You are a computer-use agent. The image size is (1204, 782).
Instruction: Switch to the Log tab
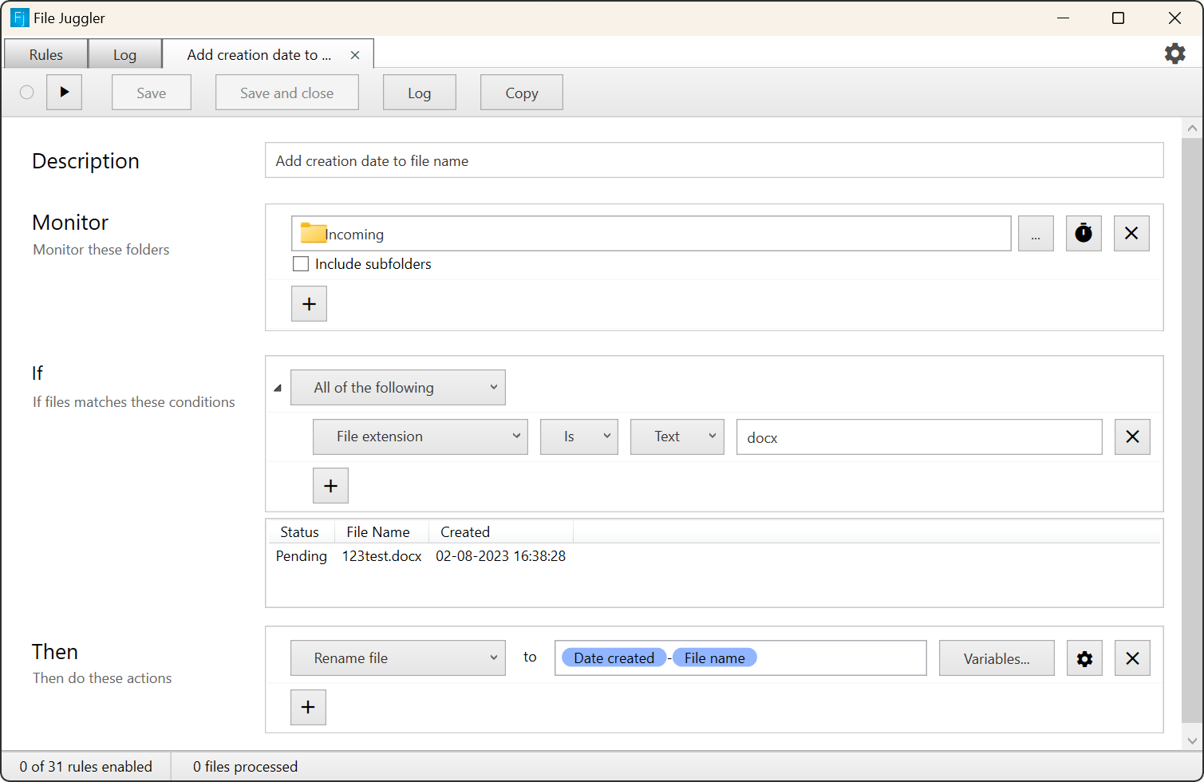124,54
